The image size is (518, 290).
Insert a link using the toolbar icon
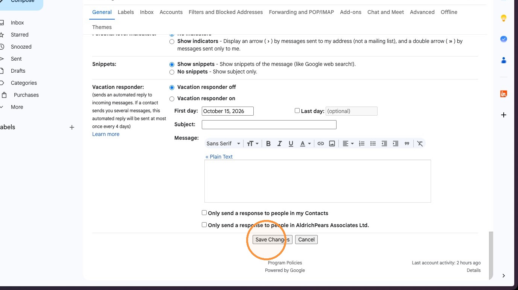click(321, 143)
